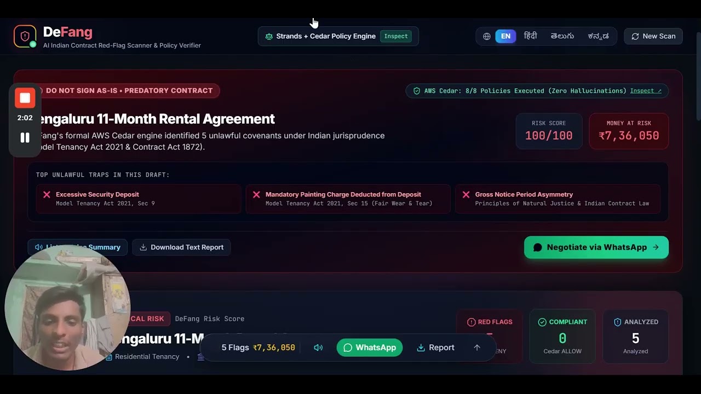The width and height of the screenshot is (701, 394).
Task: Click the Compliant stat card
Action: [562, 337]
